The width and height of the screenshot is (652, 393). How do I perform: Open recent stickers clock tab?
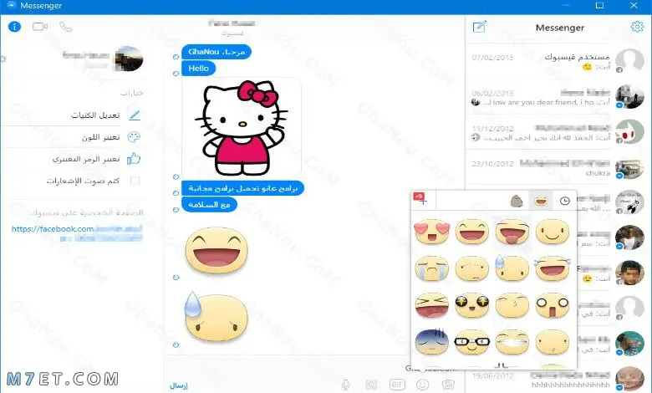tap(564, 201)
